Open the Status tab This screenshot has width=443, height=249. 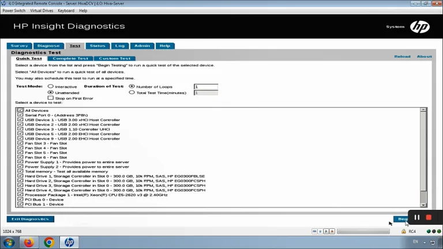click(97, 46)
